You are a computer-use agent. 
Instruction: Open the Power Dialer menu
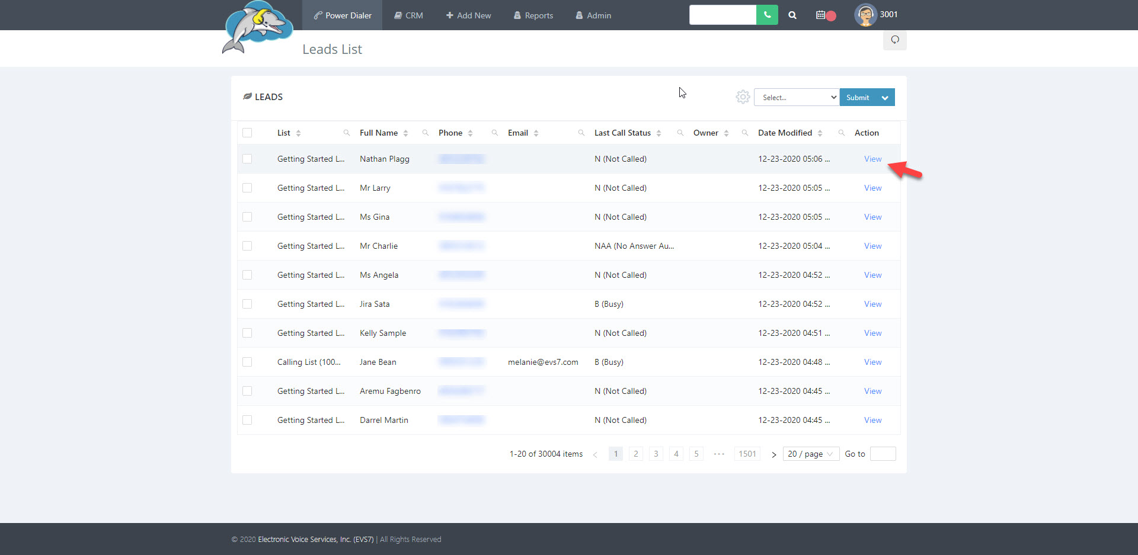pyautogui.click(x=343, y=15)
